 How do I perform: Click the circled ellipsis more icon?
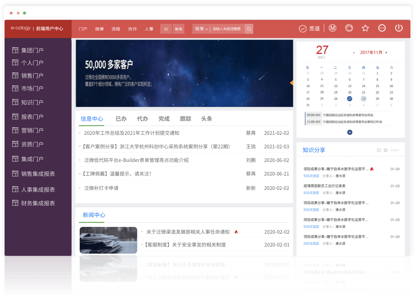click(x=382, y=28)
